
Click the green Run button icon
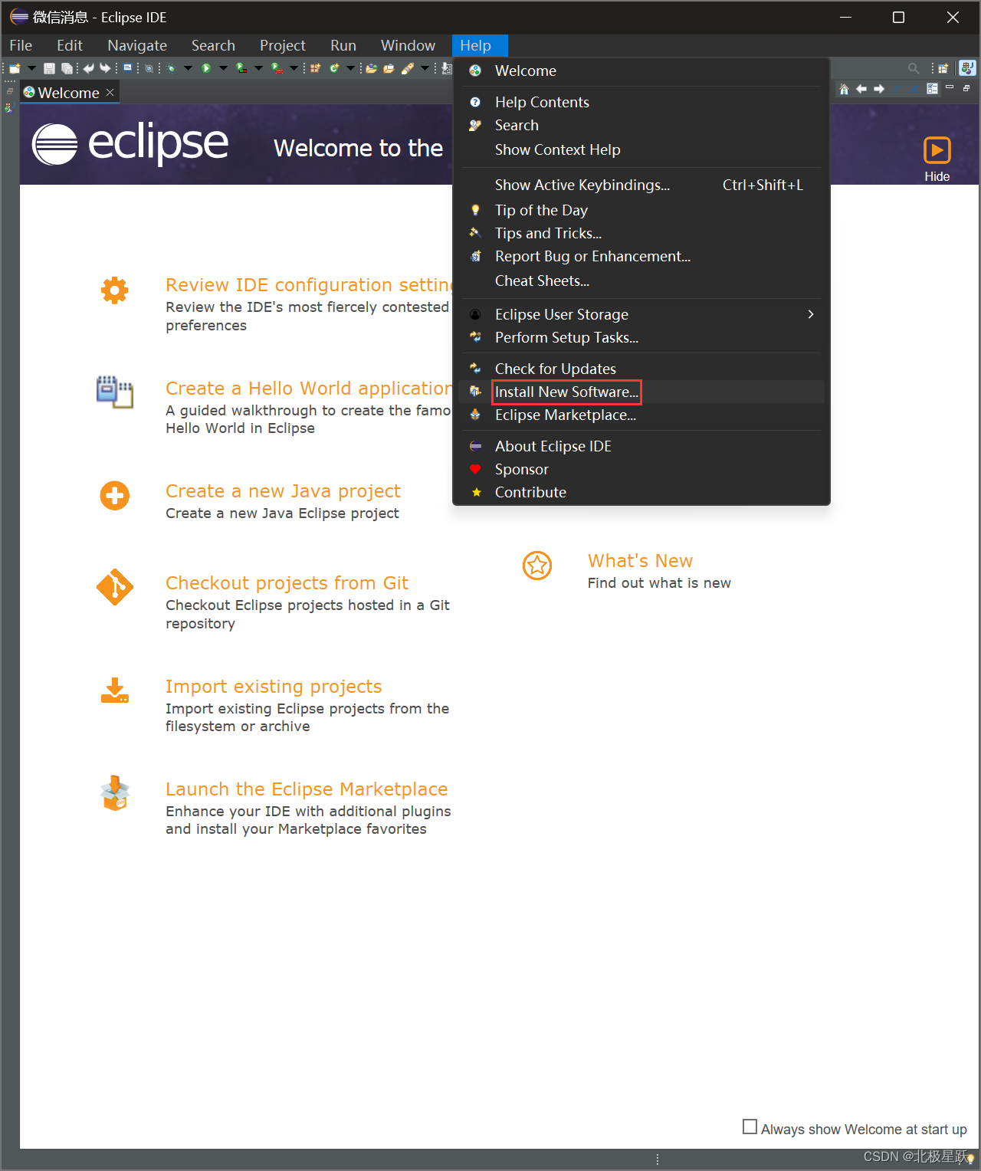tap(206, 68)
